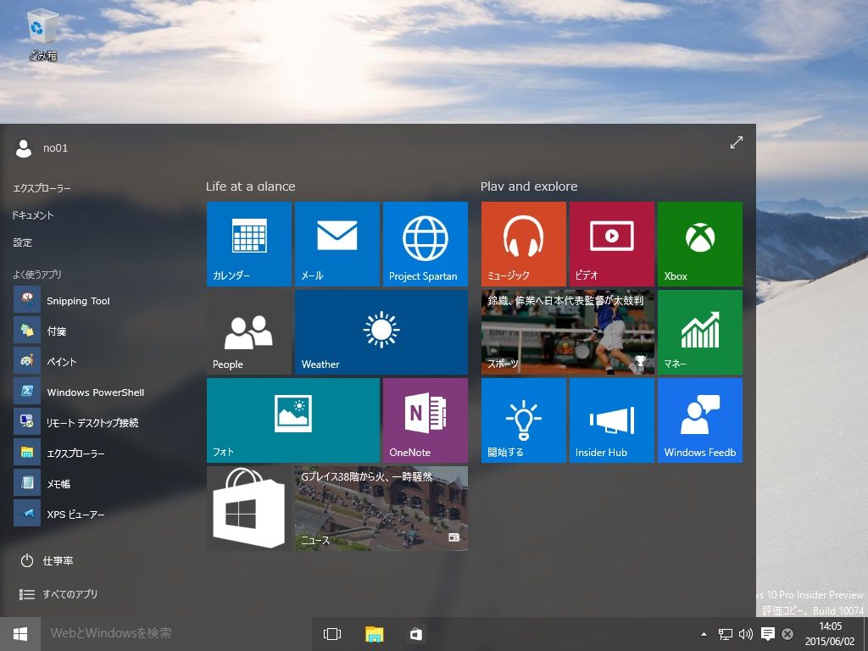Viewport: 868px width, 651px height.
Task: Open the ビデオ (Video) tile
Action: (612, 244)
